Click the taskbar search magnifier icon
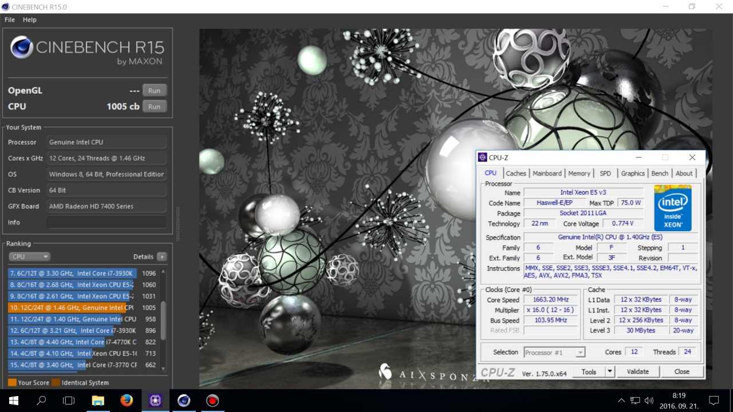 tap(41, 401)
